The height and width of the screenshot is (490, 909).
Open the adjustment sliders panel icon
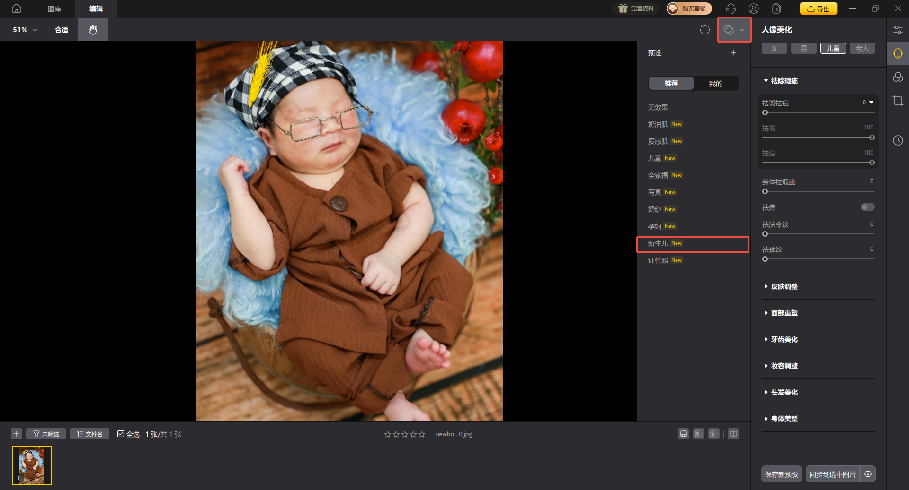[x=898, y=30]
